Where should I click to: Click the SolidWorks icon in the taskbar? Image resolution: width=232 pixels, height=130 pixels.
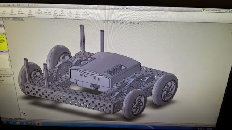[x=38, y=124]
